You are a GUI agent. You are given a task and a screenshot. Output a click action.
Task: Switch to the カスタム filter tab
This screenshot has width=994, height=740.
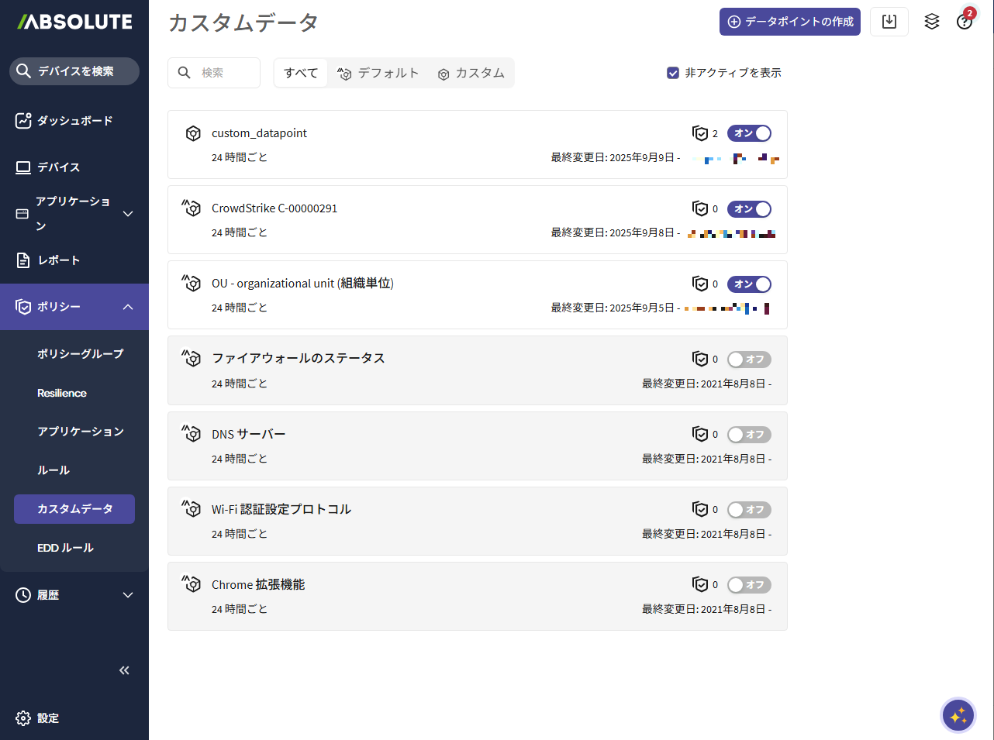pos(471,73)
